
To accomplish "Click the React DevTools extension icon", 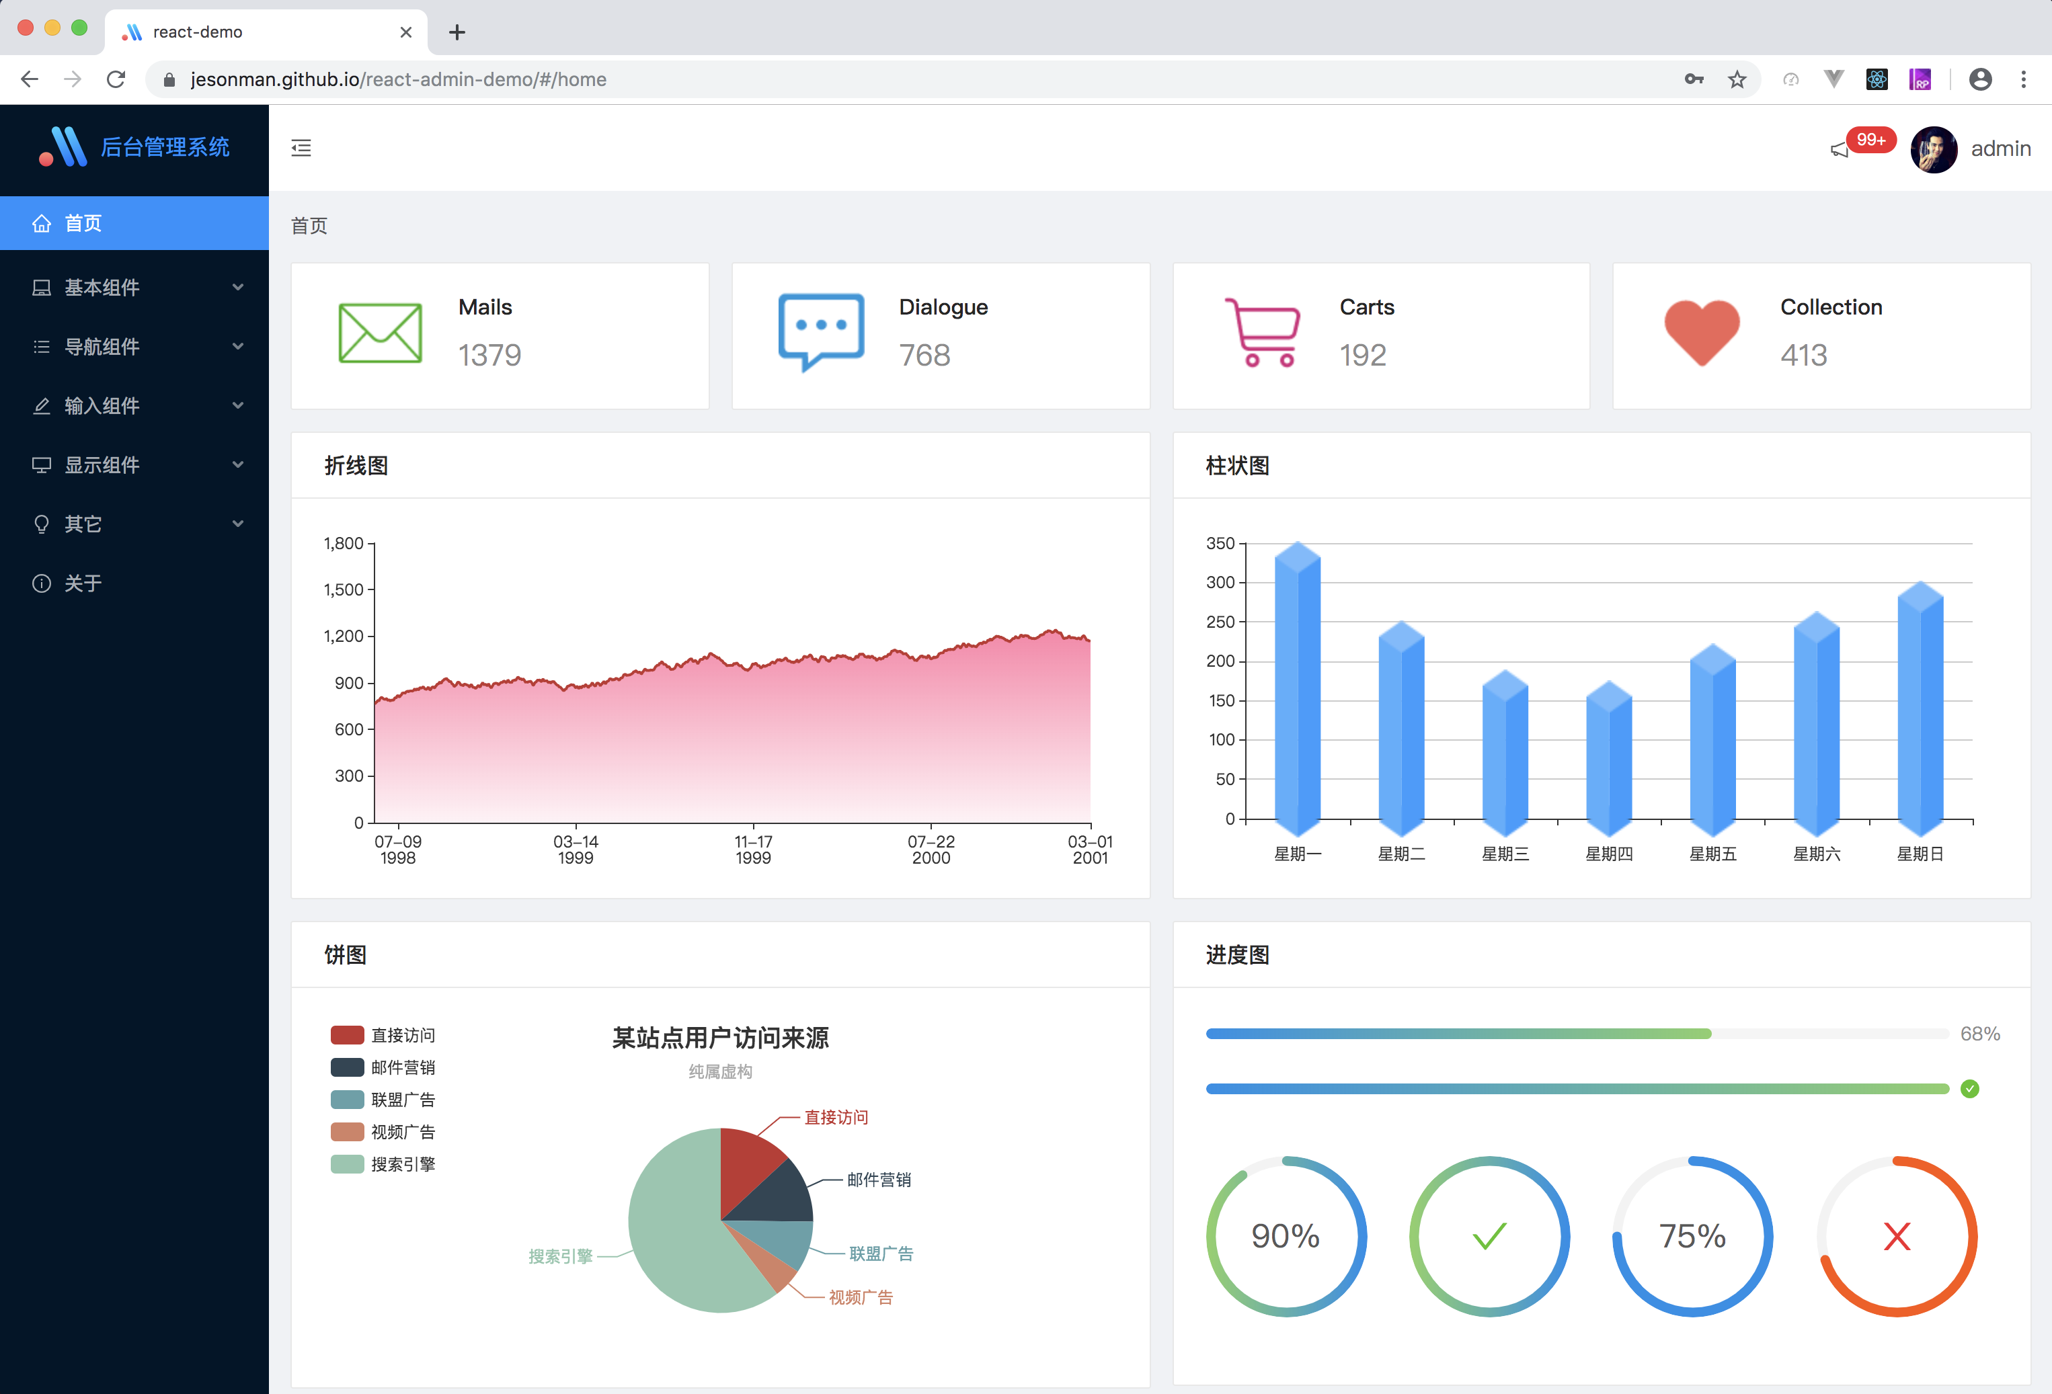I will click(1877, 79).
